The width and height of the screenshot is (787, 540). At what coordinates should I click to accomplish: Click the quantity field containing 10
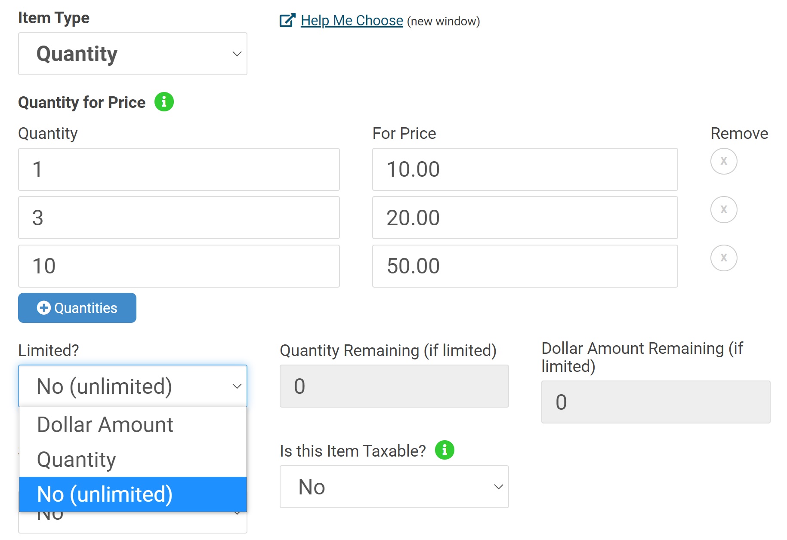[179, 266]
